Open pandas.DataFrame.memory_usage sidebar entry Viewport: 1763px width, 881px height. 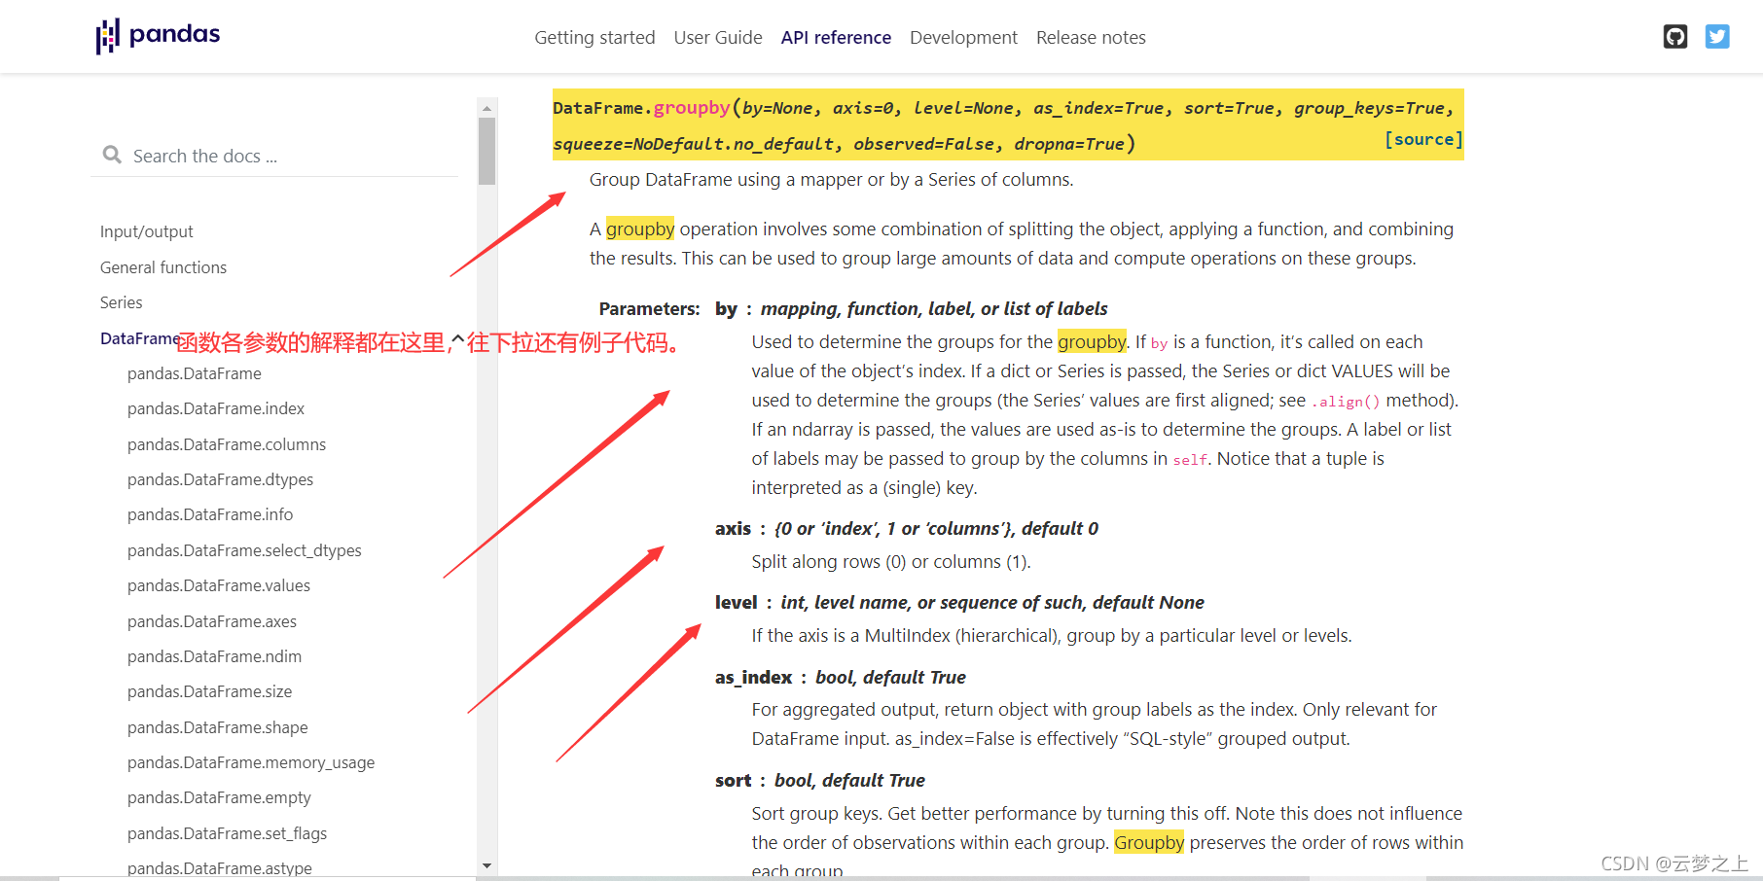point(251,762)
